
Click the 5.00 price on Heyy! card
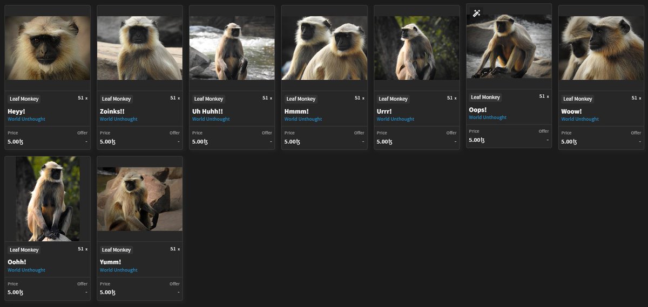pyautogui.click(x=15, y=142)
